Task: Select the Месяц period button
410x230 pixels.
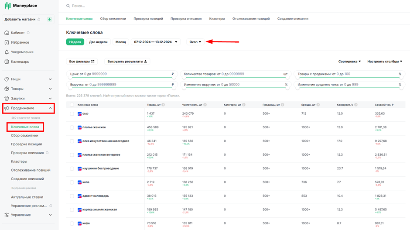Action: click(121, 42)
